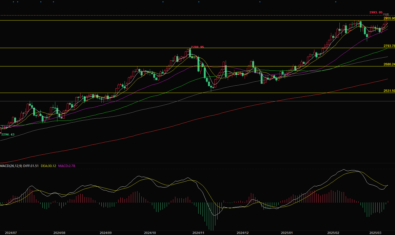Click the 2024/07 date axis label

coord(11,233)
